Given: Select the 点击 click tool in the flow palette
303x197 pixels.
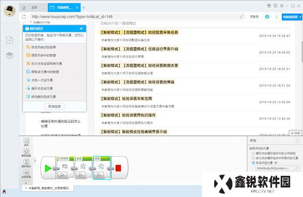Looking at the screenshot, I should [26, 142].
